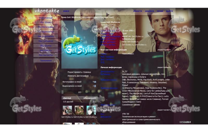The height and width of the screenshot is (132, 208).
Task: Expand the Изменить фотографию dropdown
Action: pyautogui.click(x=91, y=76)
